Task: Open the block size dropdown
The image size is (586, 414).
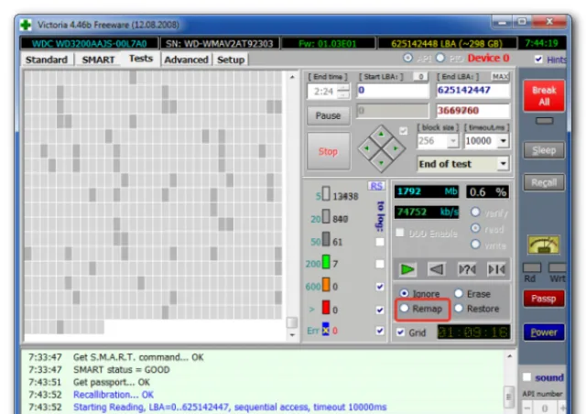Action: pos(453,141)
